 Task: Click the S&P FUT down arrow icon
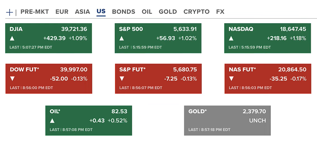(x=122, y=79)
